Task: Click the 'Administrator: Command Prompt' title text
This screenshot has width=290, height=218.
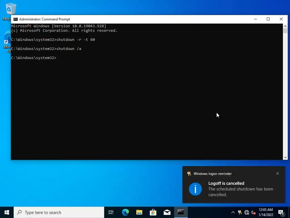Action: pyautogui.click(x=44, y=19)
